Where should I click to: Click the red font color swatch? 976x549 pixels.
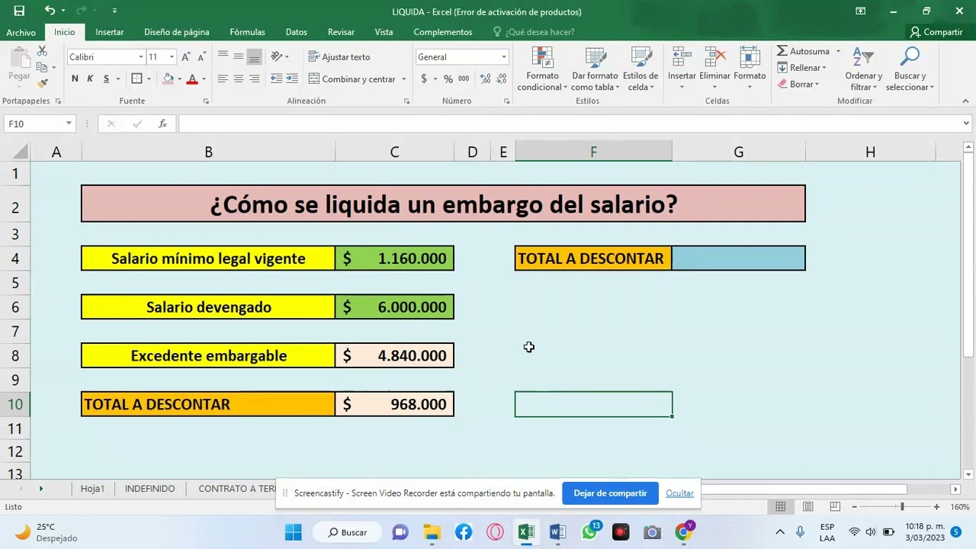[192, 79]
